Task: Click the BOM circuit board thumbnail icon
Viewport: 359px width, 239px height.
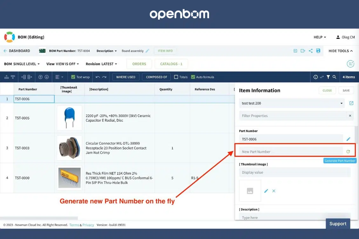Action: click(x=42, y=51)
